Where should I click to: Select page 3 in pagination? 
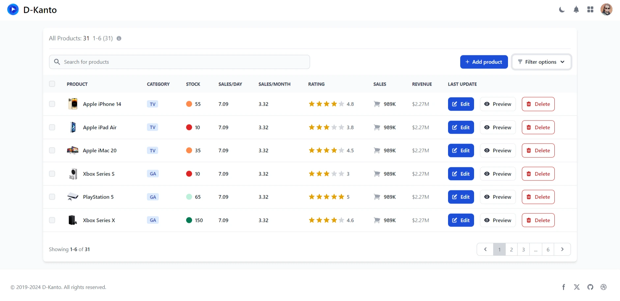(523, 249)
